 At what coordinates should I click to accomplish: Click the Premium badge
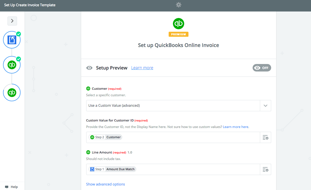pyautogui.click(x=178, y=34)
